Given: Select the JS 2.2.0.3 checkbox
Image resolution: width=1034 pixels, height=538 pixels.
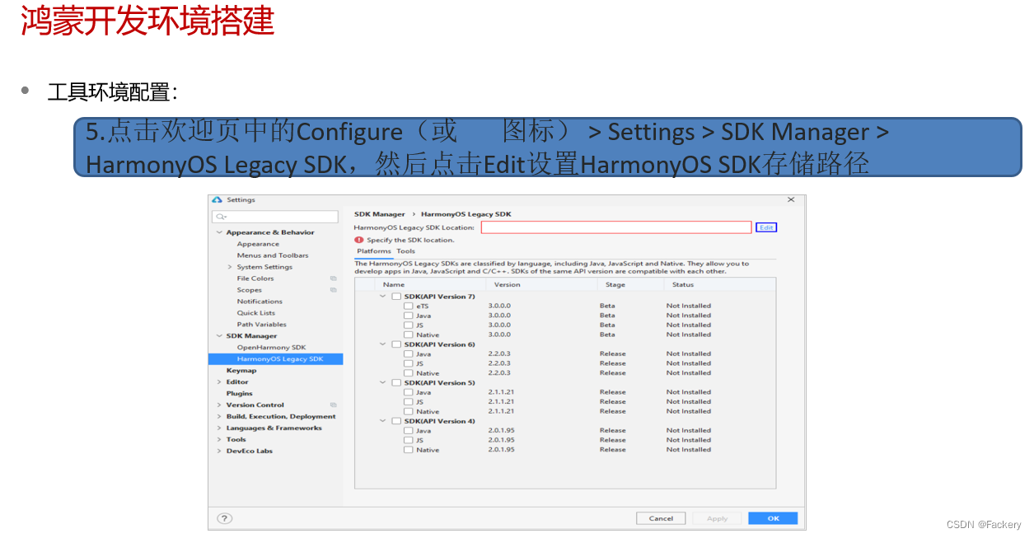Looking at the screenshot, I should [409, 363].
